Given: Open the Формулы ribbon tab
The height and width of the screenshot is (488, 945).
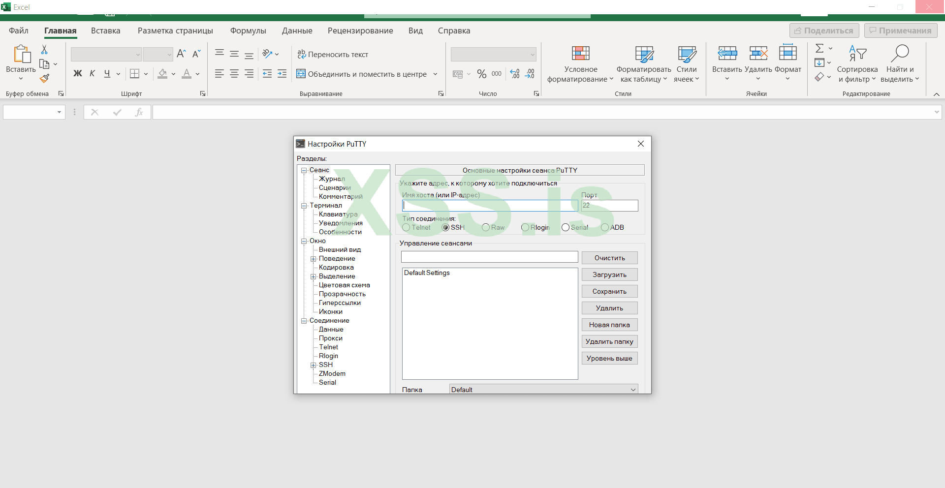Looking at the screenshot, I should (248, 30).
